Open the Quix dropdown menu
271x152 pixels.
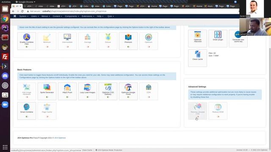(x=111, y=16)
